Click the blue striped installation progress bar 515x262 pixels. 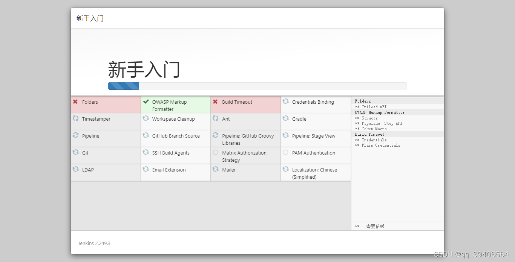(x=124, y=86)
